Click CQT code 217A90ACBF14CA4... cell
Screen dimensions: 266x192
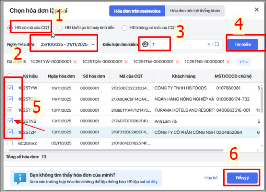click(130, 99)
